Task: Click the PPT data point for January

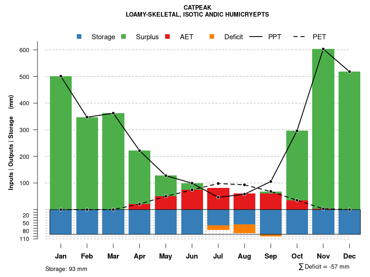Action: 61,76
